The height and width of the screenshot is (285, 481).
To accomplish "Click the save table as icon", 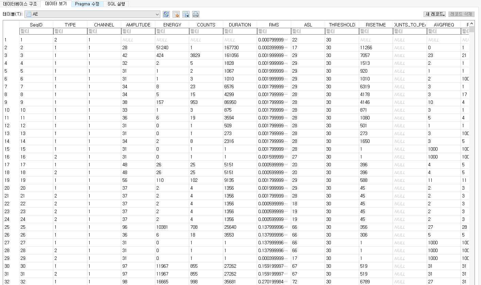I will (186, 14).
